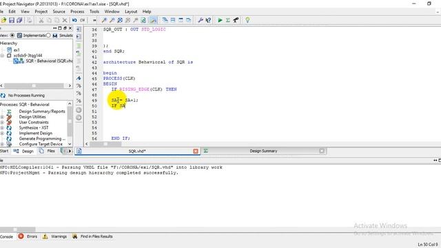The width and height of the screenshot is (441, 248).
Task: Expand the User Constraints process
Action: pyautogui.click(x=2, y=123)
